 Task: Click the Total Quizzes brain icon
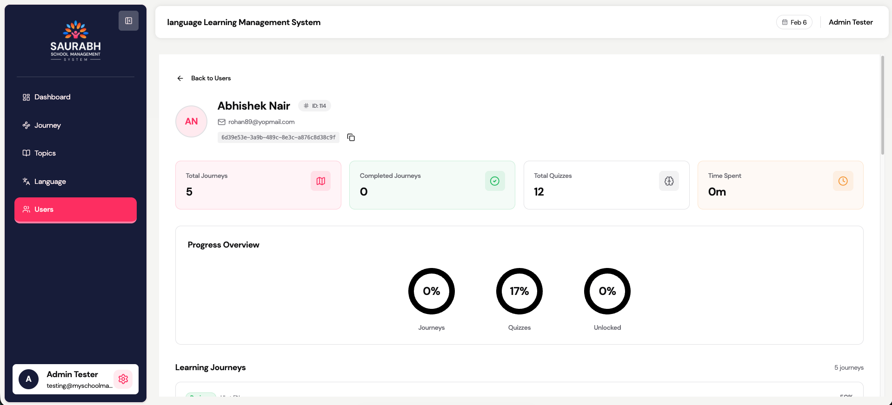click(x=669, y=181)
